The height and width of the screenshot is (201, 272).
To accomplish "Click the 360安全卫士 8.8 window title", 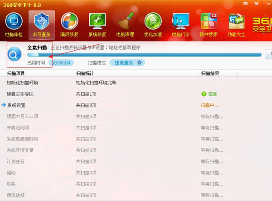I will point(22,5).
